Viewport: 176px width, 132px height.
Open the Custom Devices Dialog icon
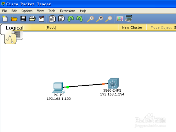128,19
